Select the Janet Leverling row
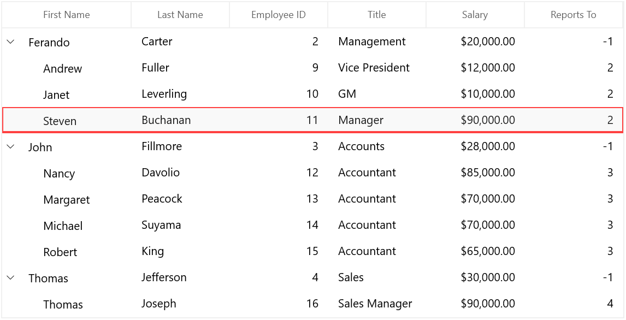This screenshot has height=320, width=626. 312,94
